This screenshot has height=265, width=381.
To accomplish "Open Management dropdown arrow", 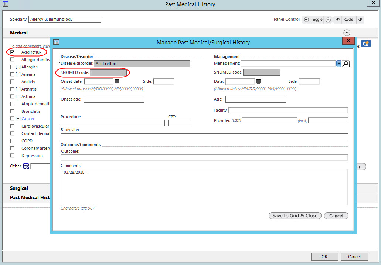I will coord(339,64).
